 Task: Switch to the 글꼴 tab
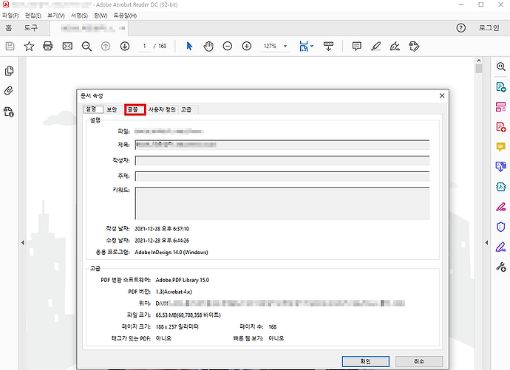pyautogui.click(x=135, y=109)
